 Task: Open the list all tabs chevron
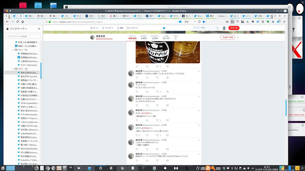pos(285,16)
